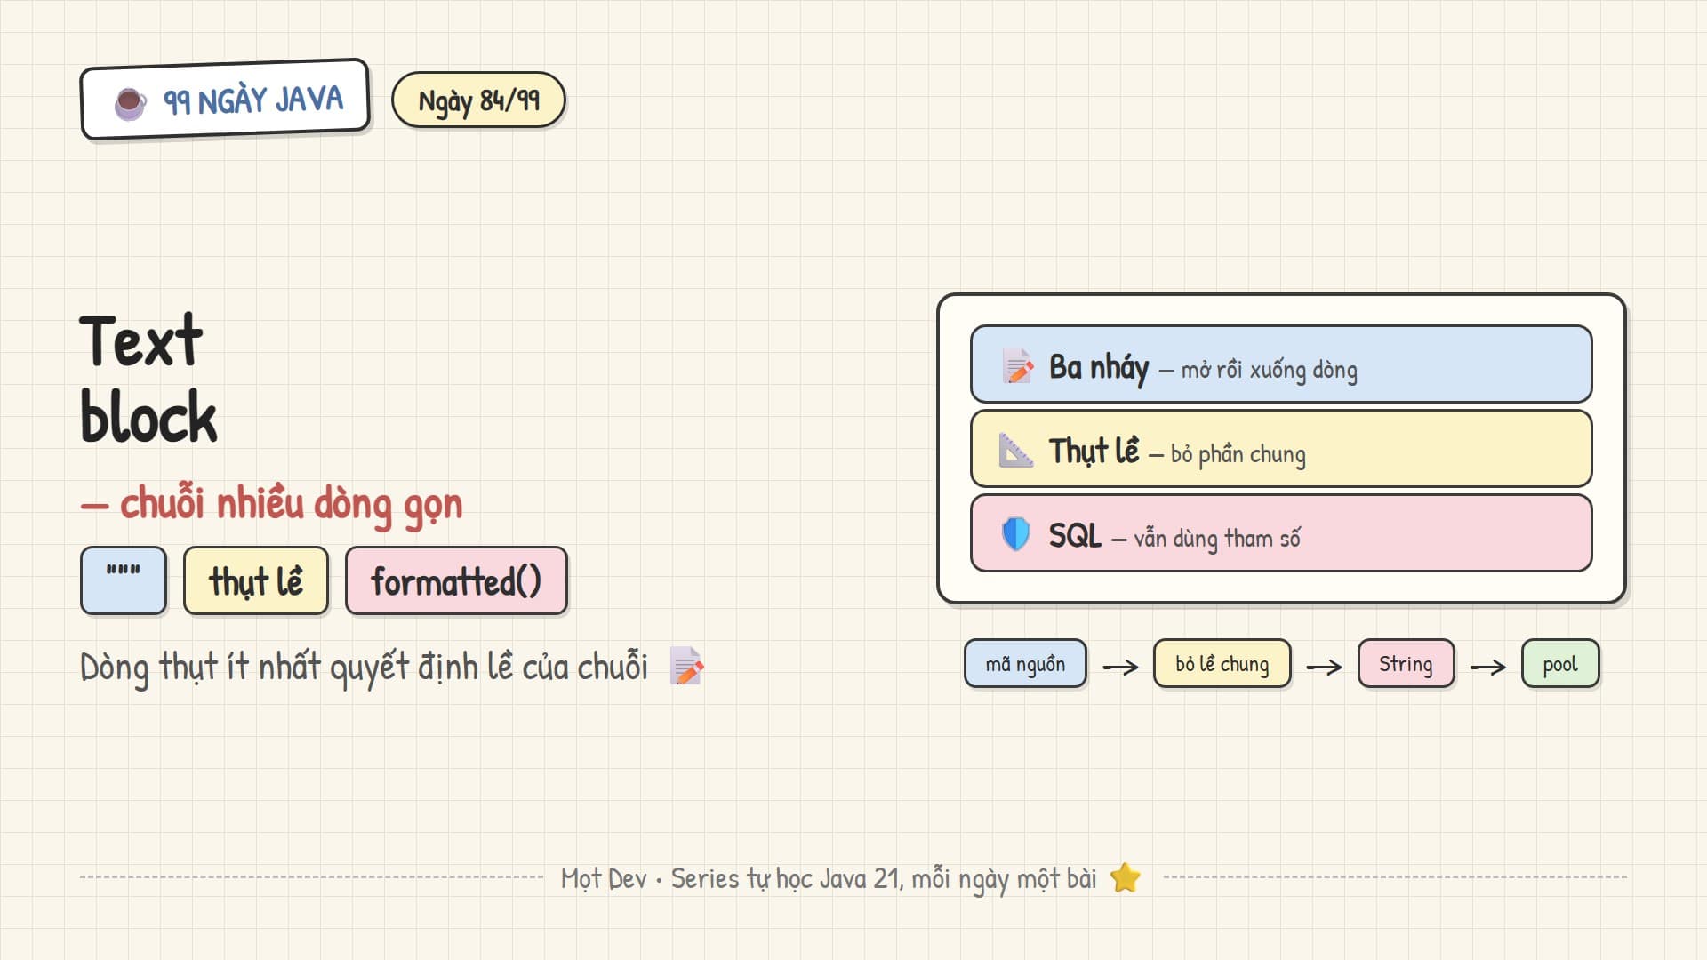Click the Text block title
Image resolution: width=1707 pixels, height=960 pixels.
point(148,379)
